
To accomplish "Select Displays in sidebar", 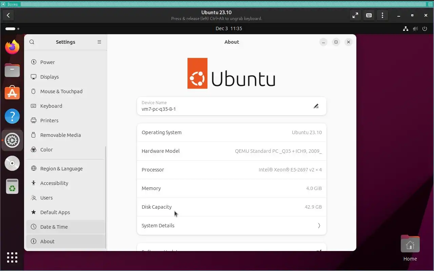I will point(65,77).
